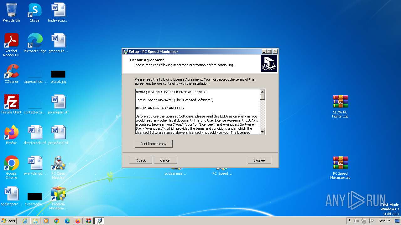This screenshot has height=225, width=401.
Task: Click the I Agree button
Action: click(259, 160)
